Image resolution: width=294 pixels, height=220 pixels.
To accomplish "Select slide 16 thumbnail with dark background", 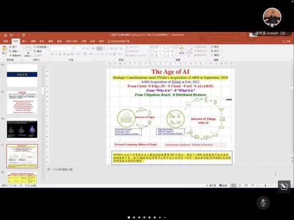I will [22, 129].
